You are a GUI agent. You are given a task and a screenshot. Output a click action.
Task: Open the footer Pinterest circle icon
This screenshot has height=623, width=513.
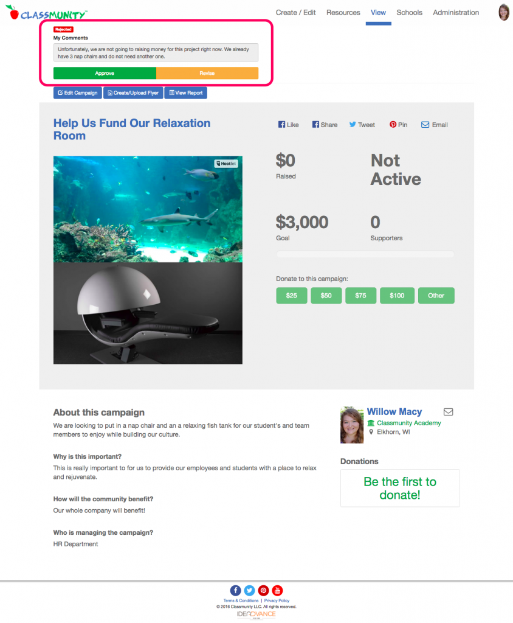pos(263,590)
